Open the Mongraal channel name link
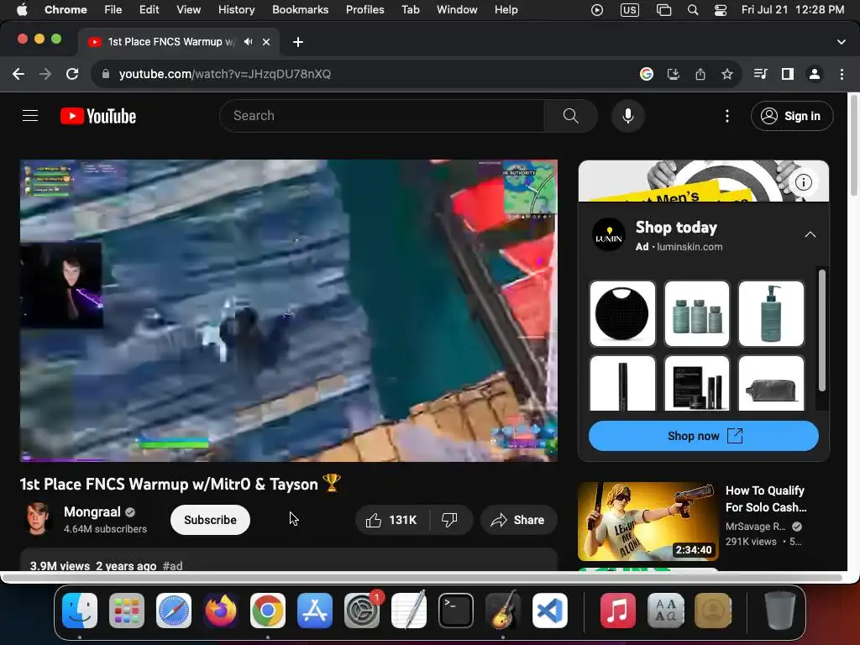 tap(92, 511)
